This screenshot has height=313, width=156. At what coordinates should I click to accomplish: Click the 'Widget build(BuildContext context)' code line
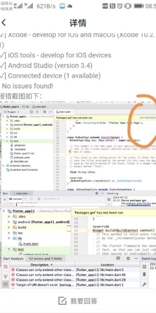click(123, 230)
